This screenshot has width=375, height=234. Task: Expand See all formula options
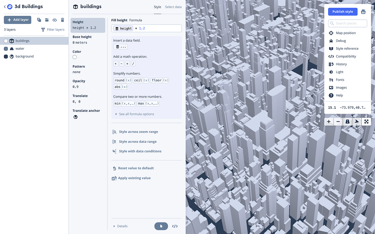pyautogui.click(x=136, y=114)
